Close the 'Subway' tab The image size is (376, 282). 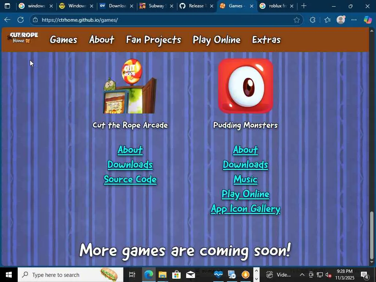tap(172, 6)
